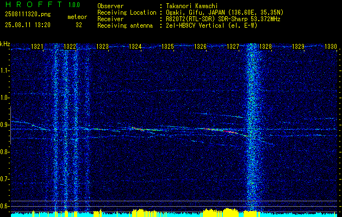Click the 1.0 kHz axis label
Image resolution: width=342 pixels, height=217 pixels.
pos(4,98)
